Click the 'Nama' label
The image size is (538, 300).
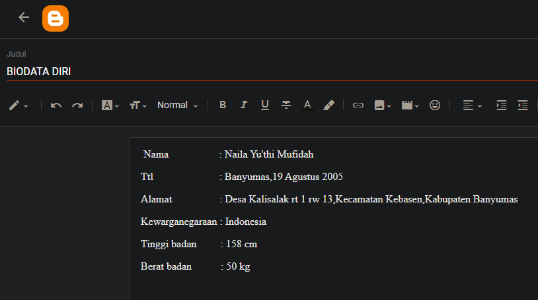pyautogui.click(x=156, y=154)
